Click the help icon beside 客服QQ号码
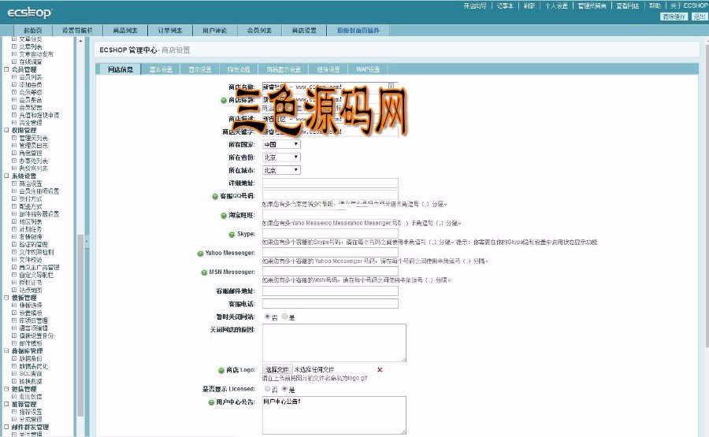 click(x=215, y=196)
